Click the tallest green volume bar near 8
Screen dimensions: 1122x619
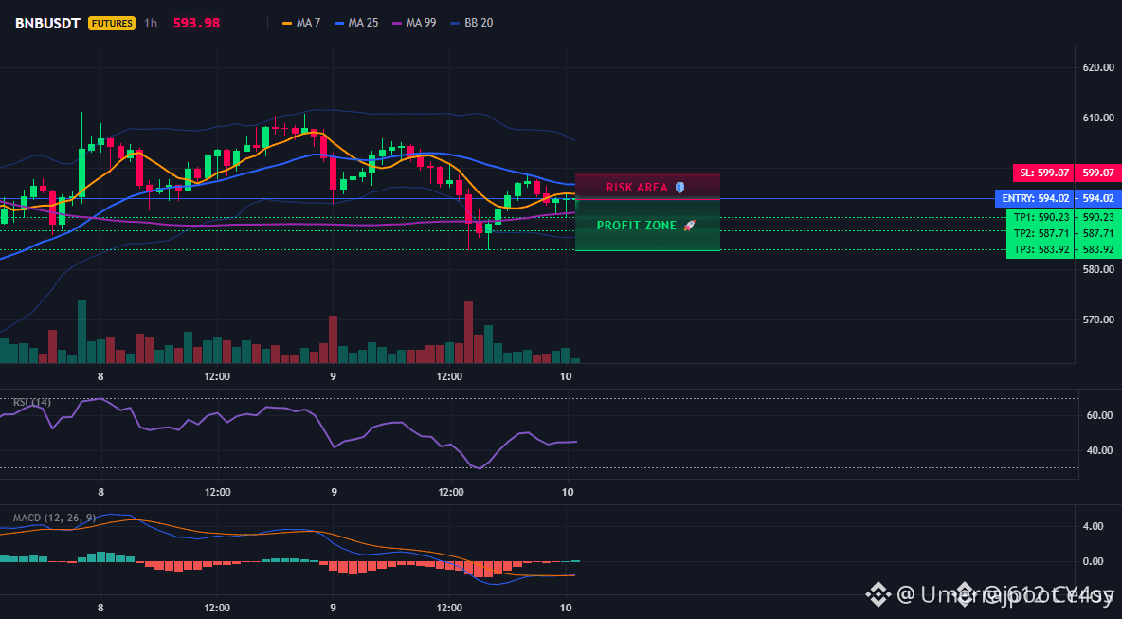pos(81,332)
